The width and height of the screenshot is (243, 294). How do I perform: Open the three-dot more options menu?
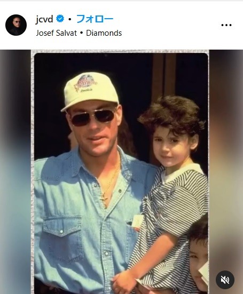tap(226, 25)
